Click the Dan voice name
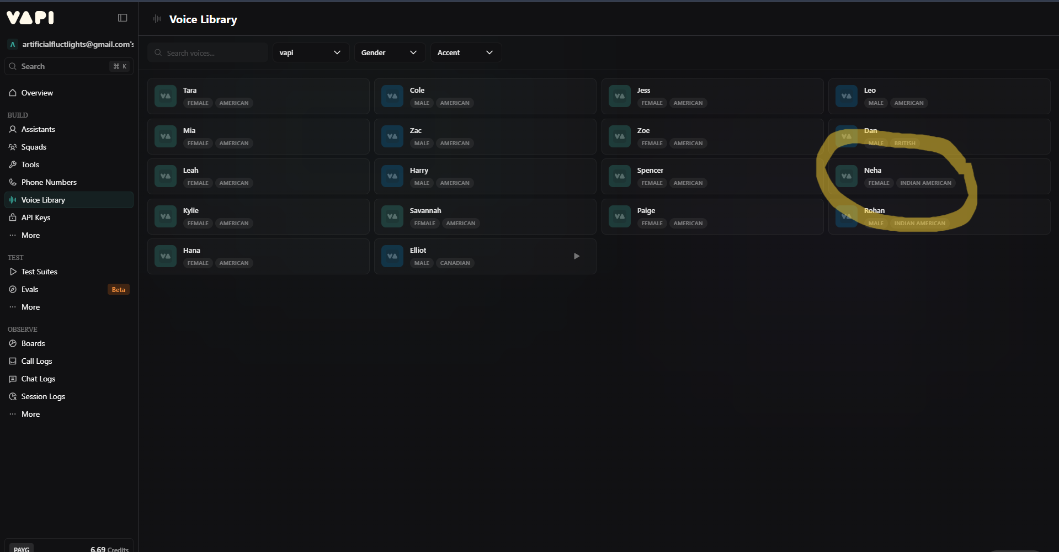1059x552 pixels. tap(870, 131)
